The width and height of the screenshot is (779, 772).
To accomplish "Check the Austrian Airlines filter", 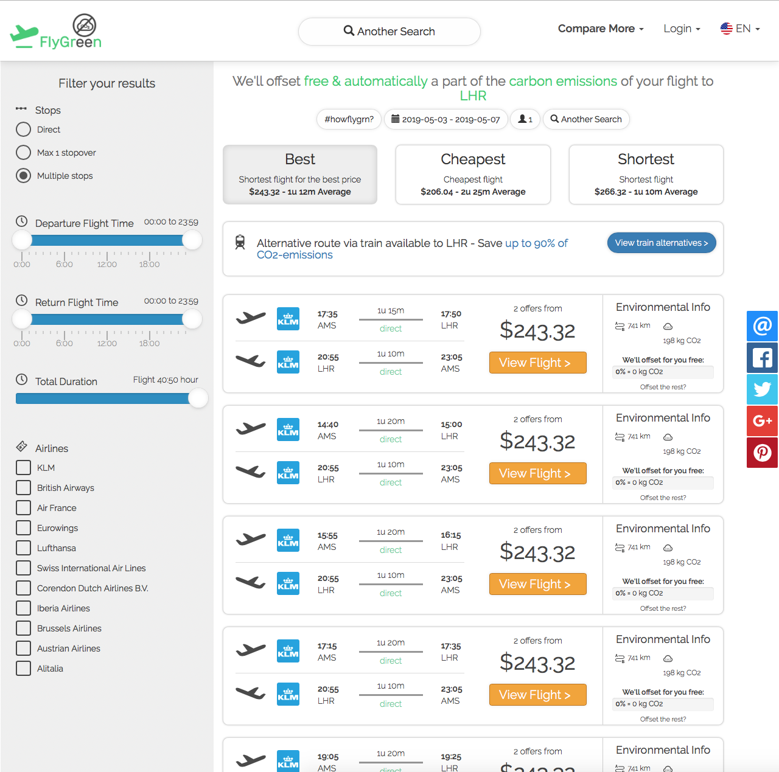I will click(23, 649).
